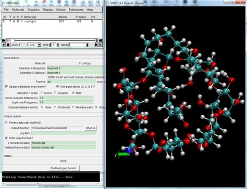The image size is (247, 189).
Task: Open the Display menu
Action: 48,10
